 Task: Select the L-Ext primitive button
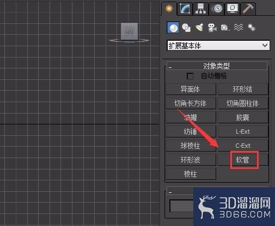[x=243, y=131]
